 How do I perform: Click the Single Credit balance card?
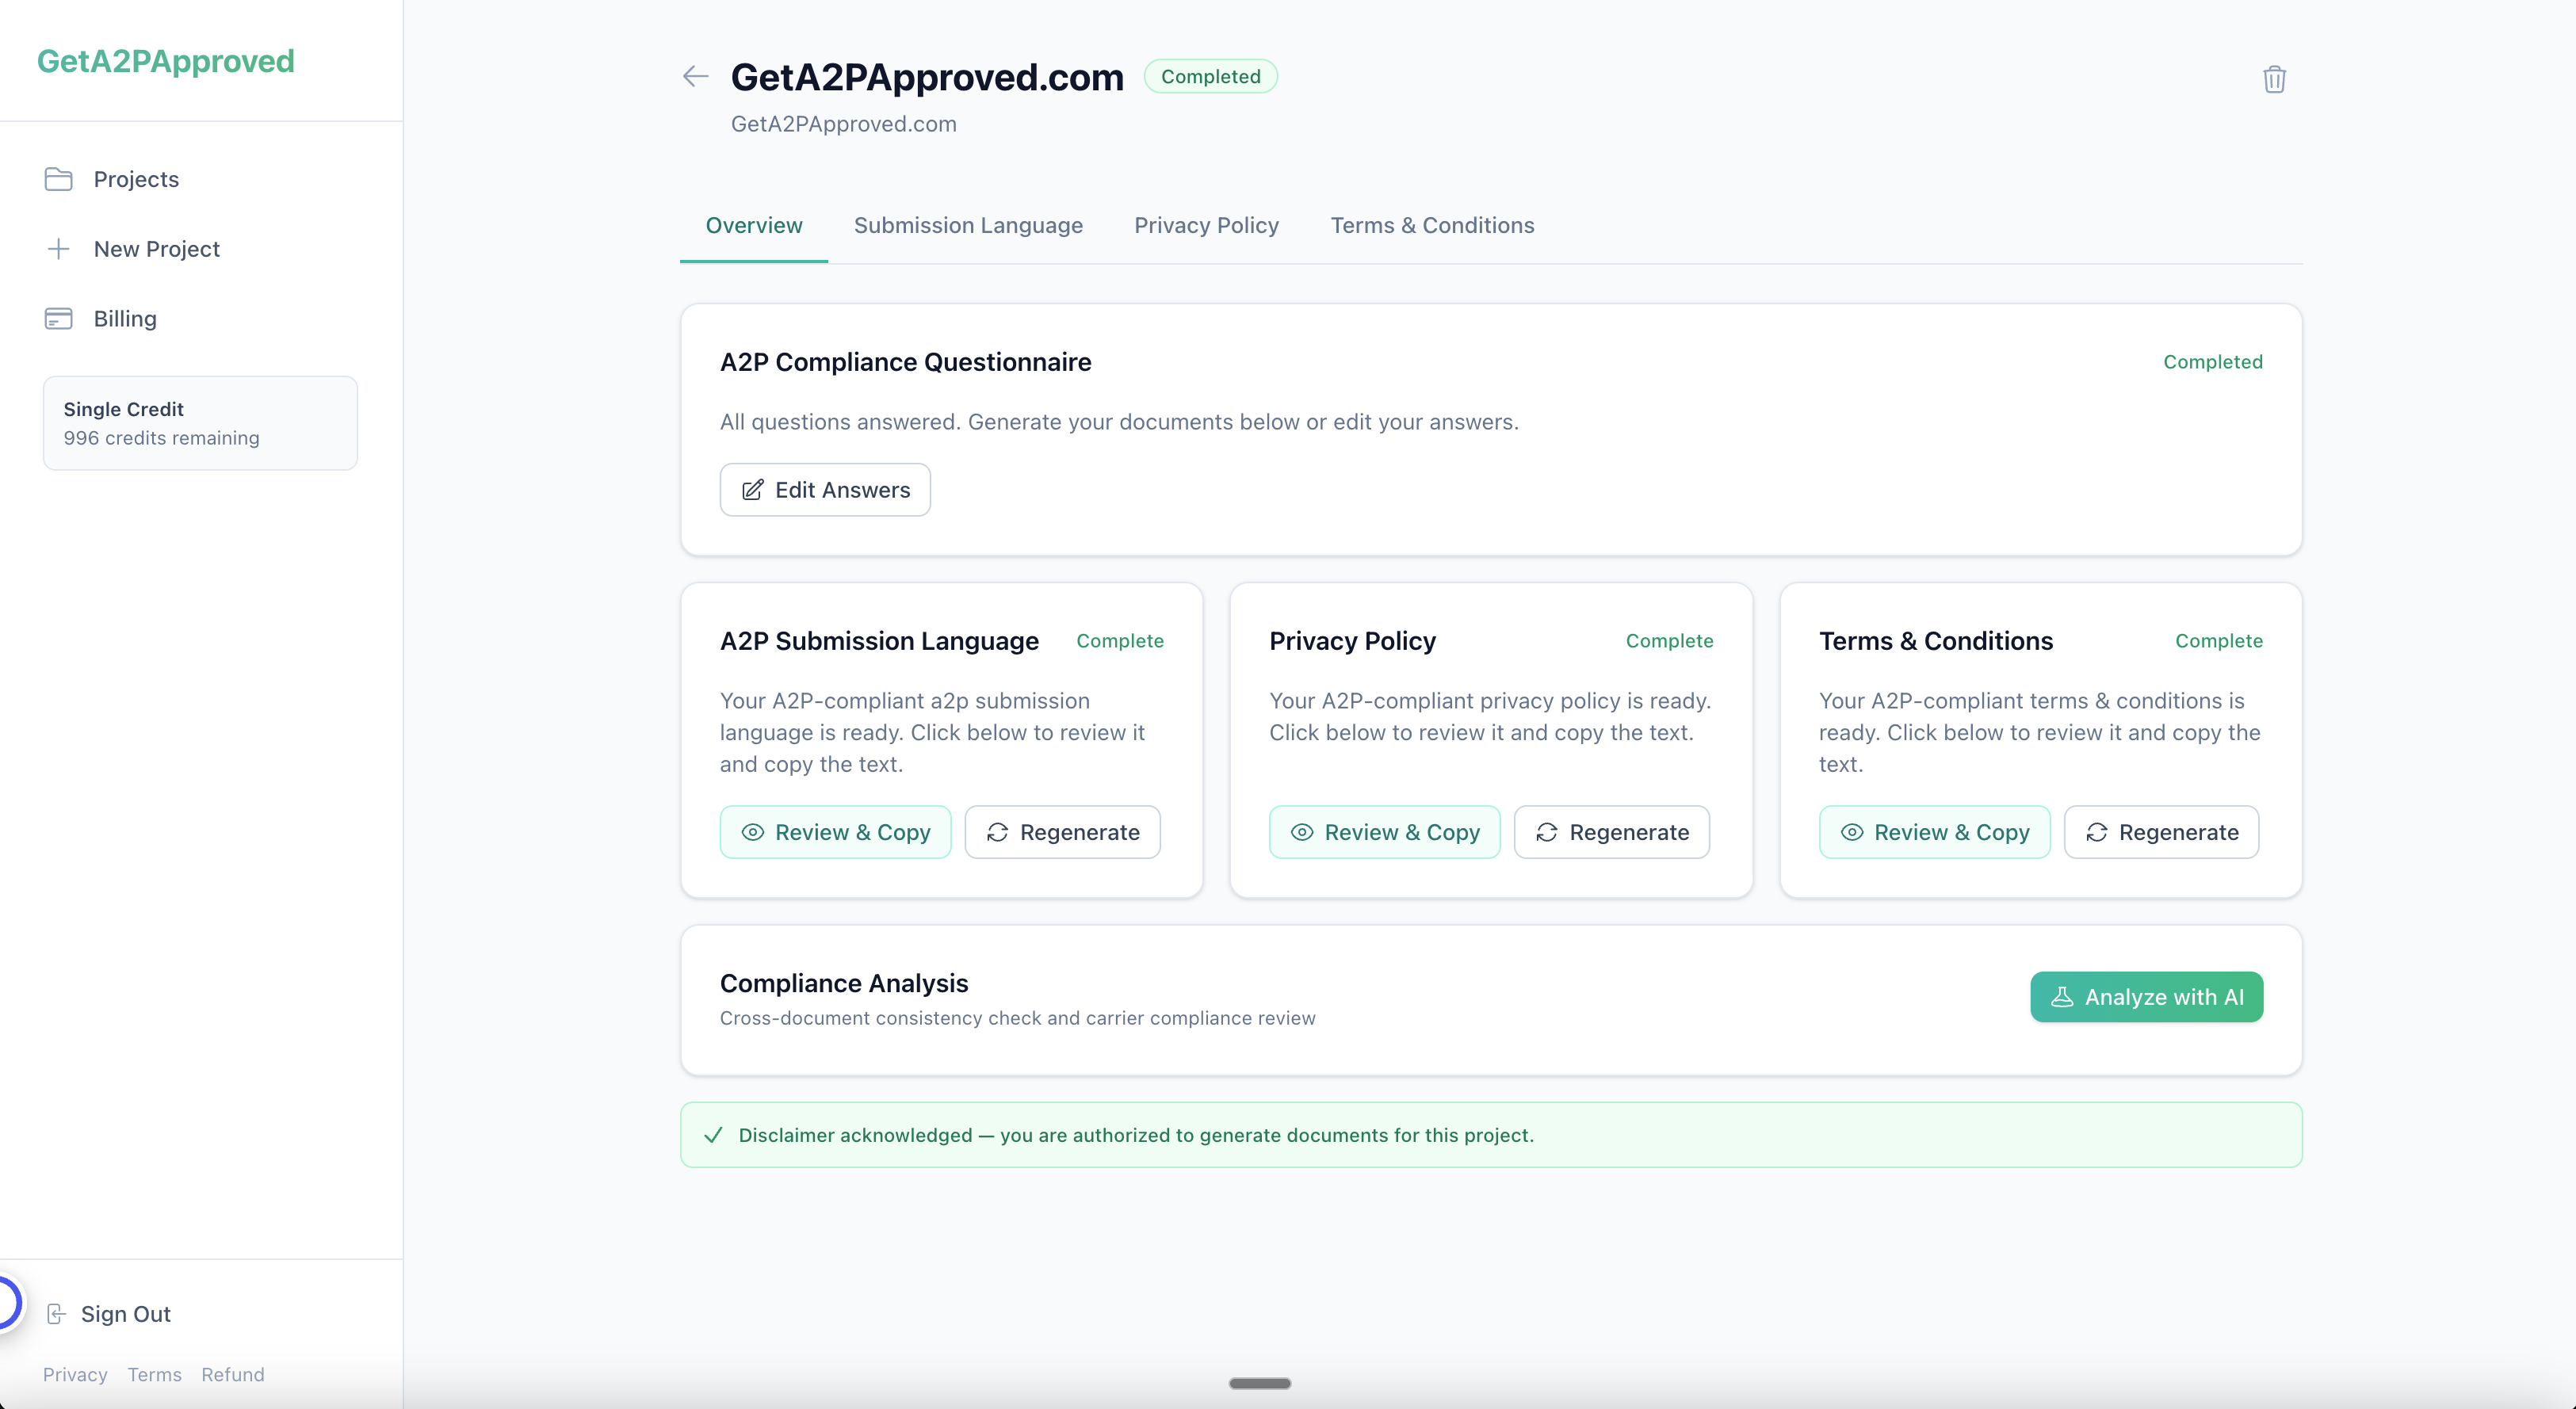click(x=200, y=423)
